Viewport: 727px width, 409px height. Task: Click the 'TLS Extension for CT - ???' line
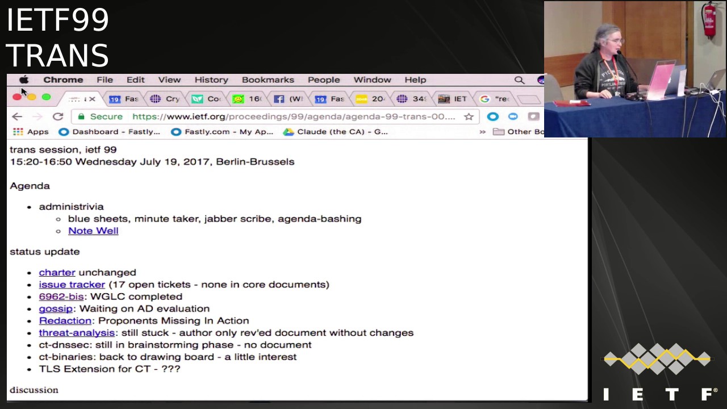click(x=110, y=369)
